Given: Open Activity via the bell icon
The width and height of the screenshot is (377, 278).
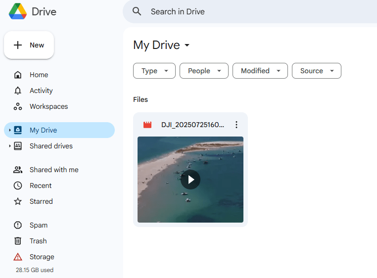Looking at the screenshot, I should pos(18,91).
